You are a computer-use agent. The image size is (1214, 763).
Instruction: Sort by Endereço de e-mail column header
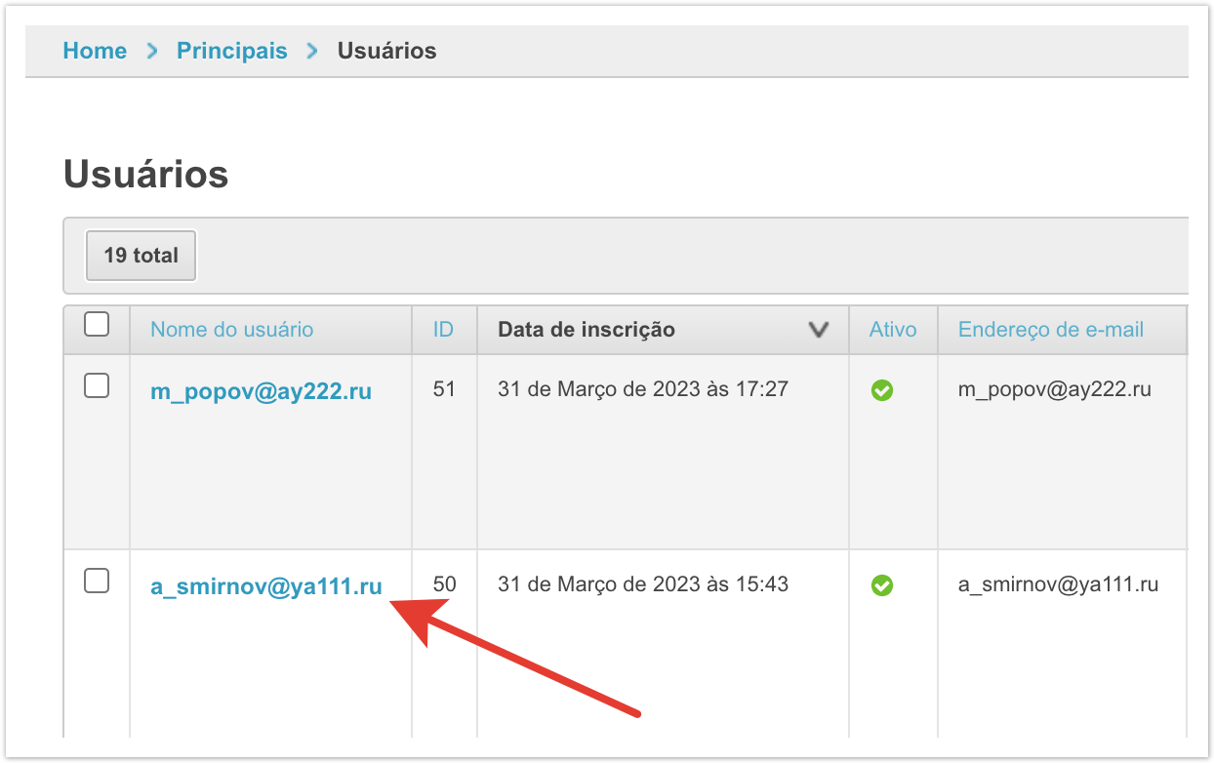[x=1050, y=330]
